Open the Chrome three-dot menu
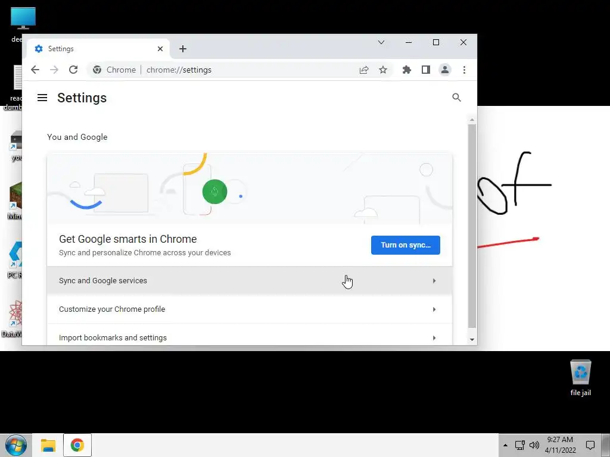The width and height of the screenshot is (610, 457). (x=464, y=70)
